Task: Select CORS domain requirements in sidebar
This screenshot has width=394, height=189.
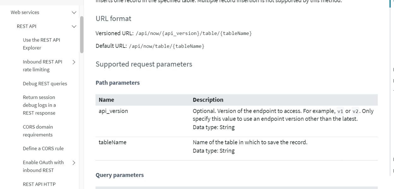Action: coord(38,131)
